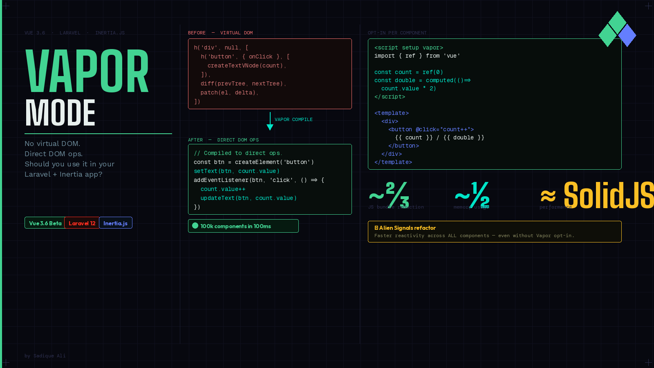Click the crosshair mark in bottom-right corner
The image size is (654, 368).
click(648, 362)
